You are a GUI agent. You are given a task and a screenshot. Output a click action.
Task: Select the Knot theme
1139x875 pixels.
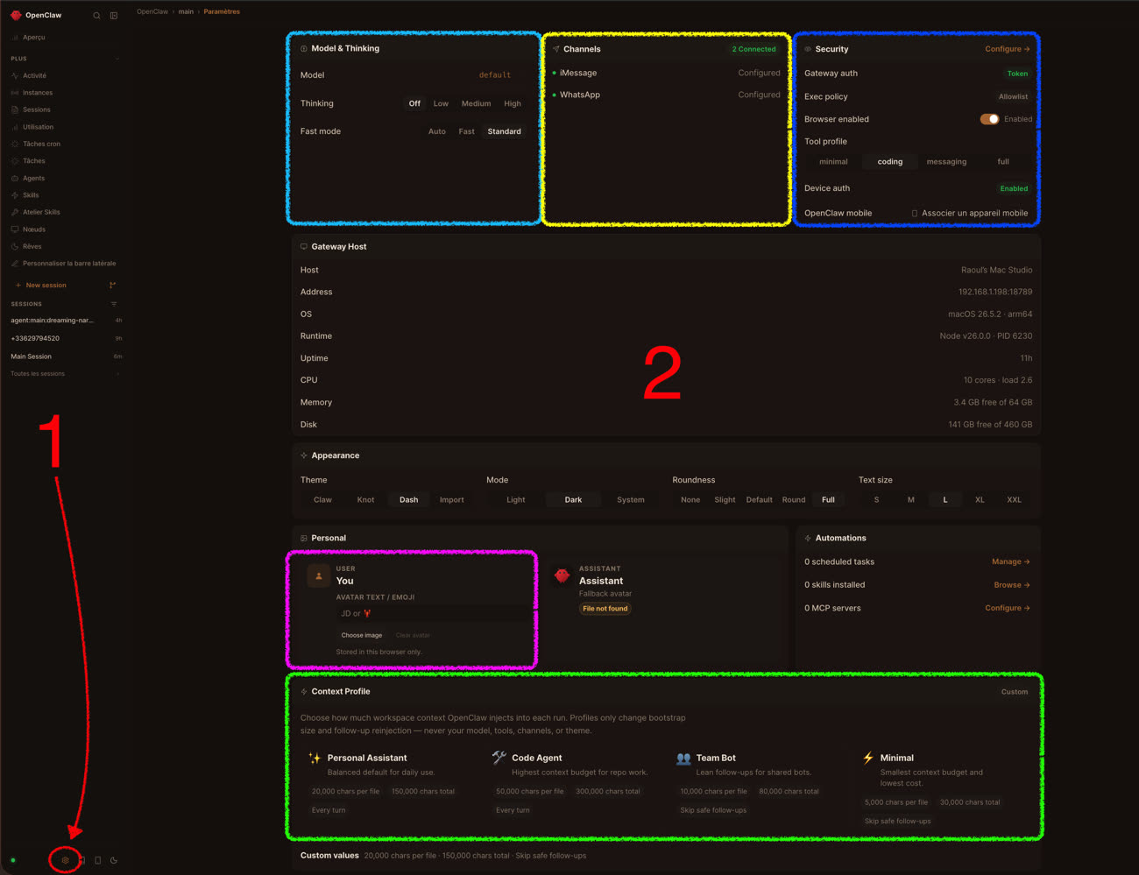pyautogui.click(x=365, y=500)
